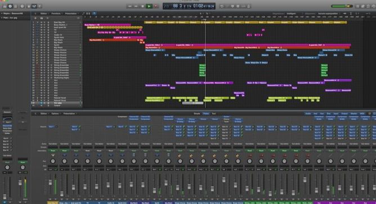Click the Stop transport button

pos(142,6)
